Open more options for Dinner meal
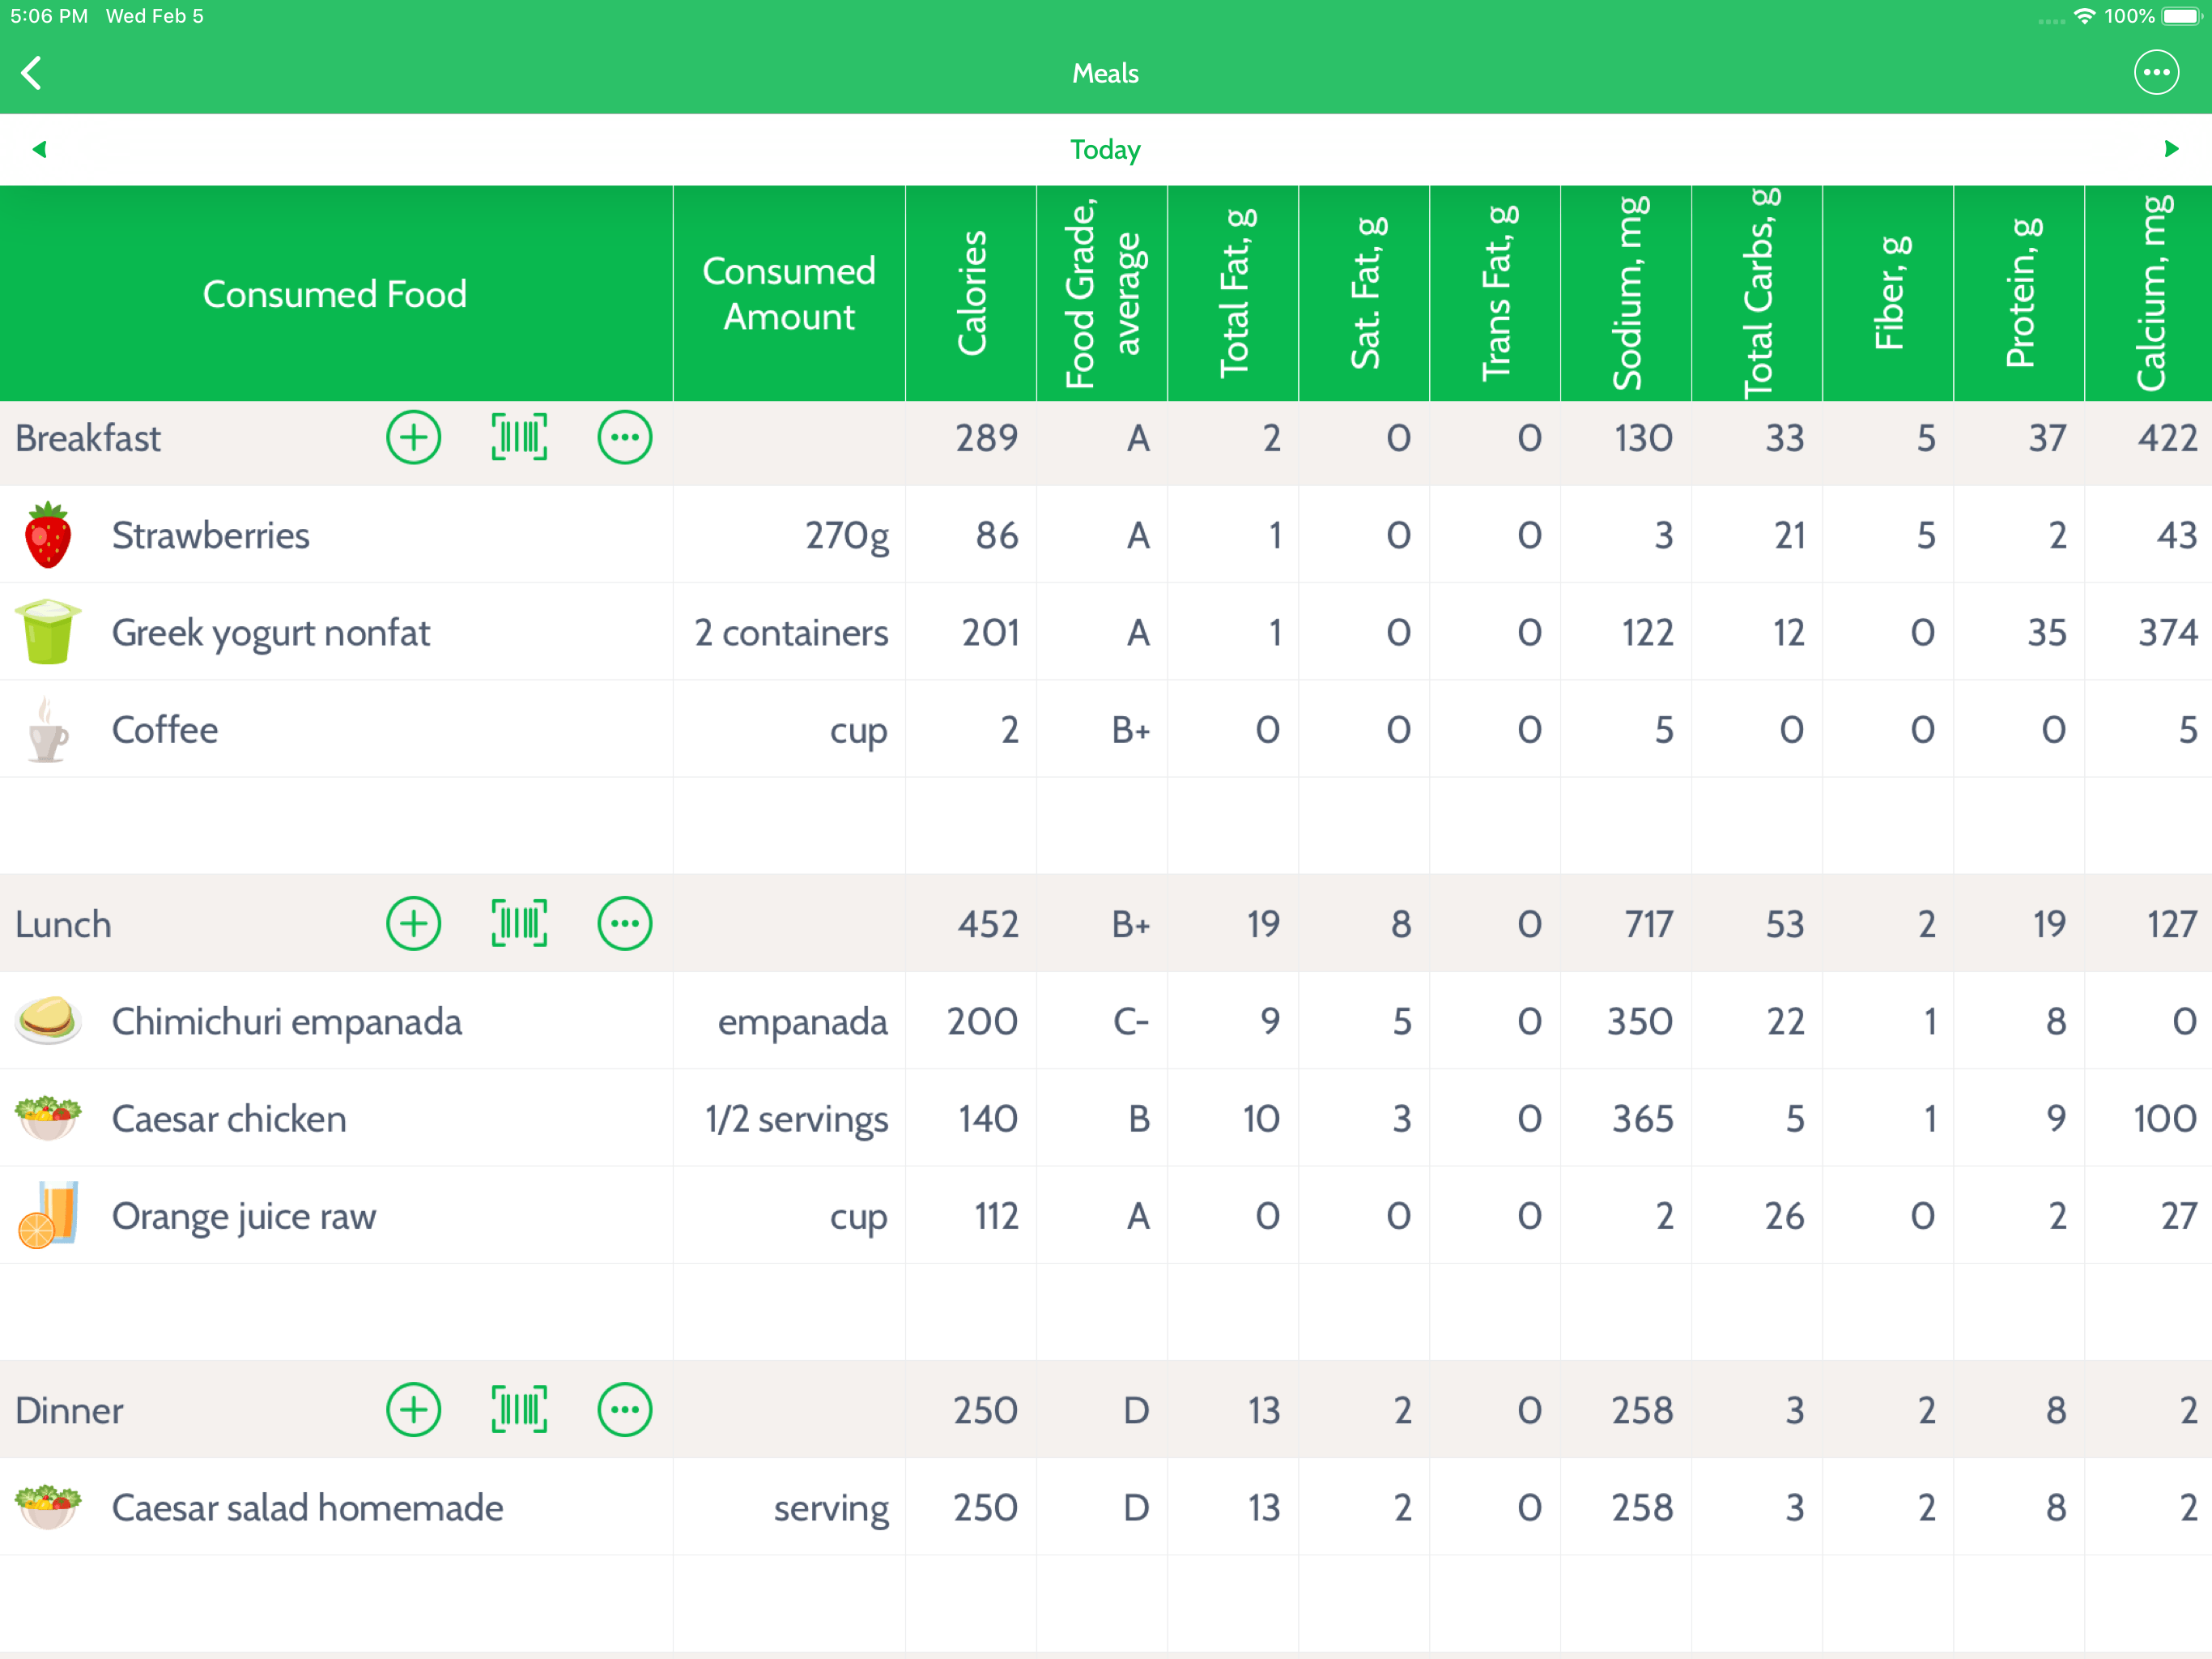The height and width of the screenshot is (1659, 2212). click(x=625, y=1410)
